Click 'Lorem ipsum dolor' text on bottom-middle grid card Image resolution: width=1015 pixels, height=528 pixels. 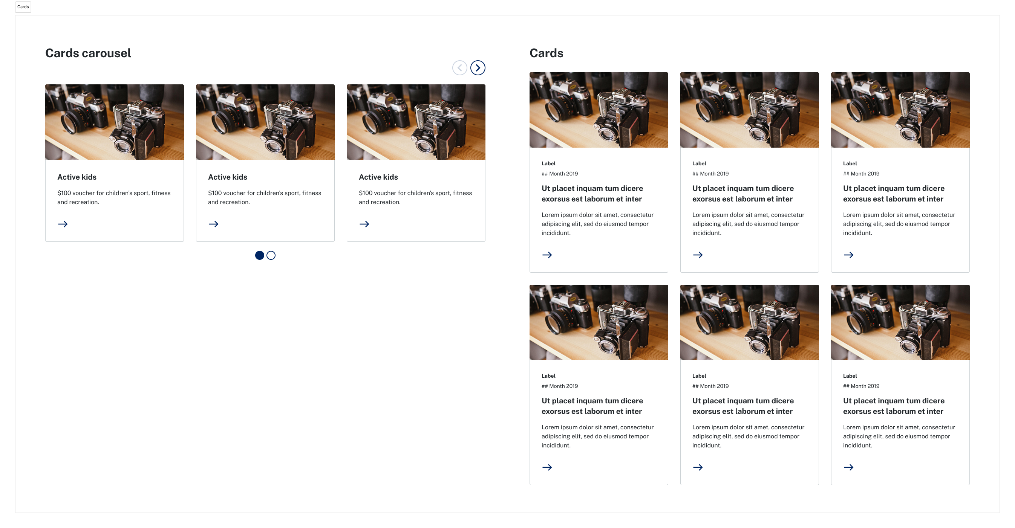(748, 436)
